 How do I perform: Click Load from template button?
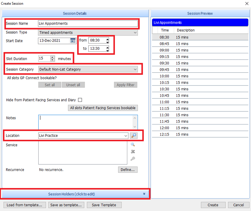coord(24,205)
